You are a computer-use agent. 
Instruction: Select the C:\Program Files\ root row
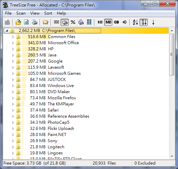pos(86,31)
